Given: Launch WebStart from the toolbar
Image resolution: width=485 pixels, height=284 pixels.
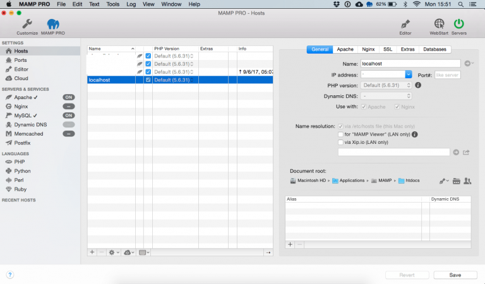Looking at the screenshot, I should click(439, 24).
